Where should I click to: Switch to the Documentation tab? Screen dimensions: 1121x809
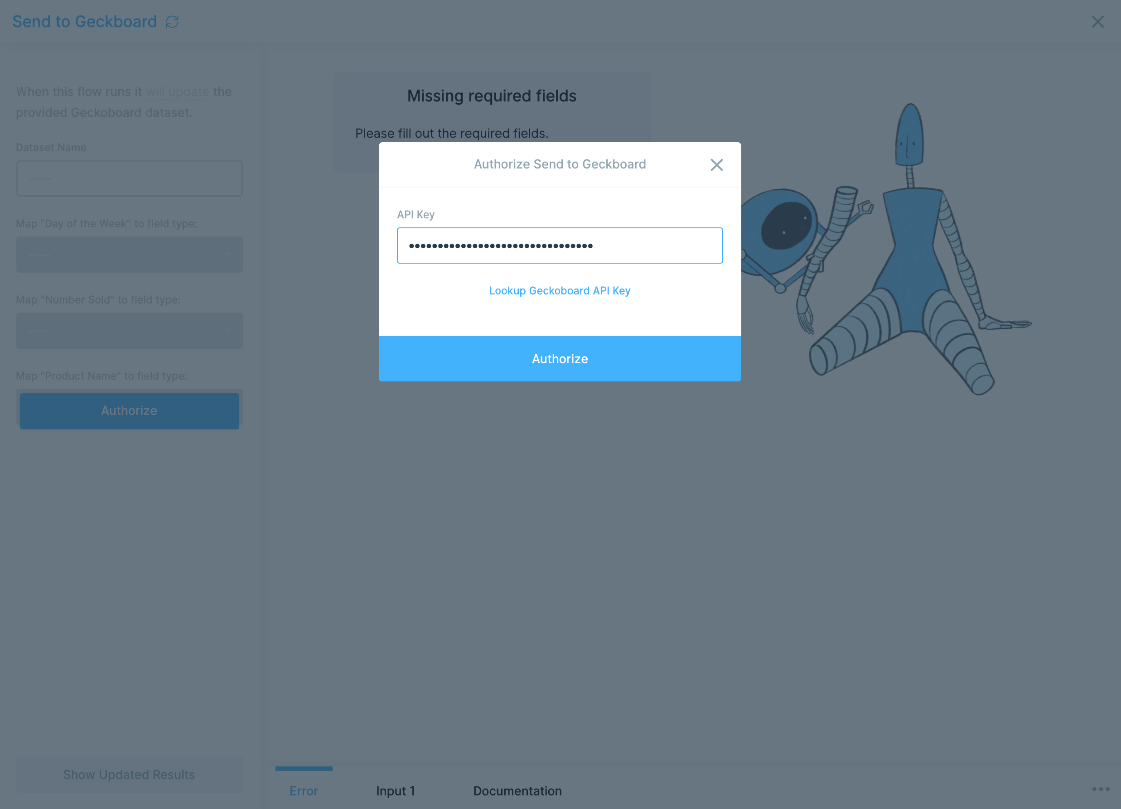(x=517, y=791)
